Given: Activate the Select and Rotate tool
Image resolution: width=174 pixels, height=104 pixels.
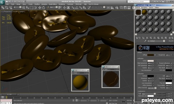Looking at the screenshot, I should 43,7.
